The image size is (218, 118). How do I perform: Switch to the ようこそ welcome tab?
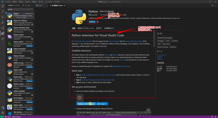coord(40,5)
